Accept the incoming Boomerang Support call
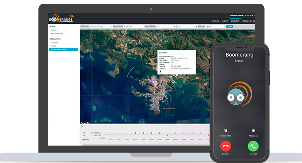The height and width of the screenshot is (163, 302). (x=253, y=146)
